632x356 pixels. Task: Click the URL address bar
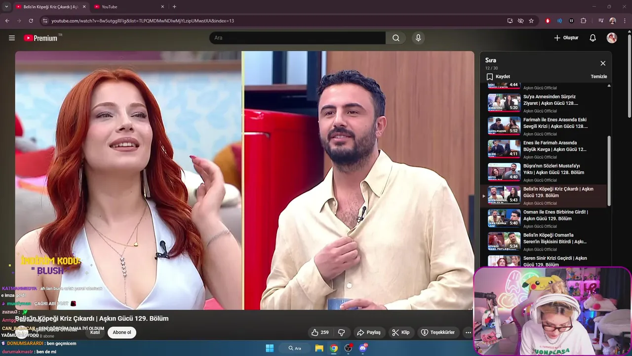coord(276,21)
